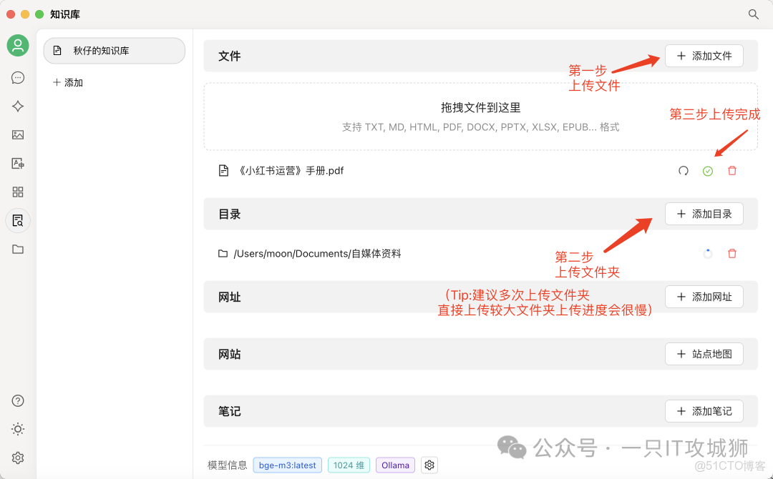Select the knowledge base sidebar icon
The image size is (773, 479).
point(17,220)
